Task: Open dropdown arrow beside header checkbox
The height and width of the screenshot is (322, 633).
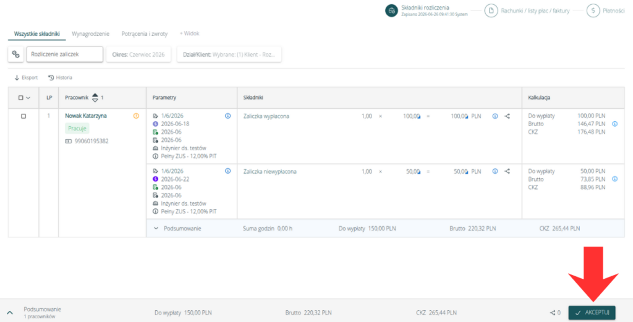Action: tap(28, 98)
